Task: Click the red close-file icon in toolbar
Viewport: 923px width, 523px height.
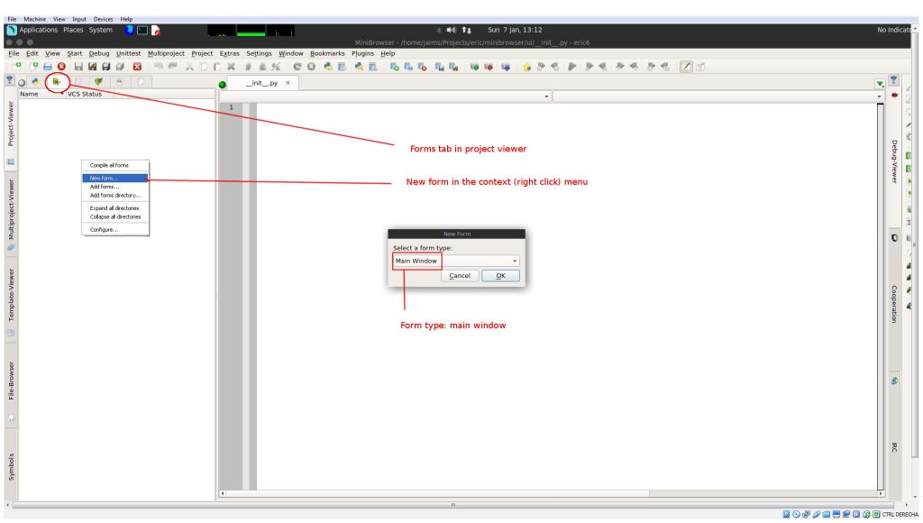Action: tap(137, 66)
